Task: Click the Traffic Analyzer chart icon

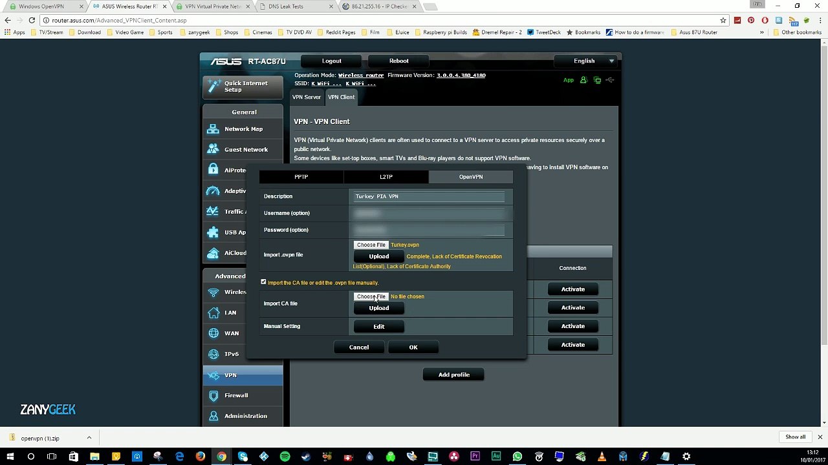Action: coord(213,211)
